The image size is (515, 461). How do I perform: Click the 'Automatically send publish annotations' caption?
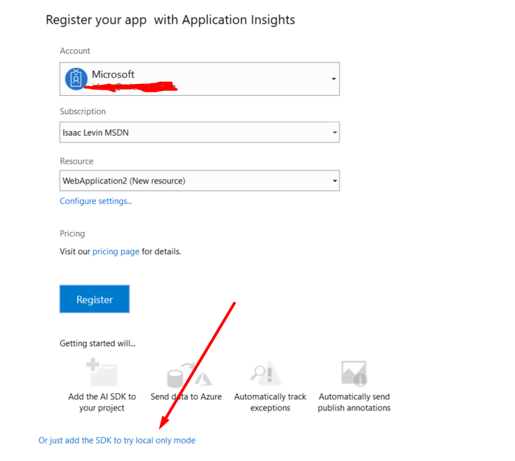click(354, 402)
